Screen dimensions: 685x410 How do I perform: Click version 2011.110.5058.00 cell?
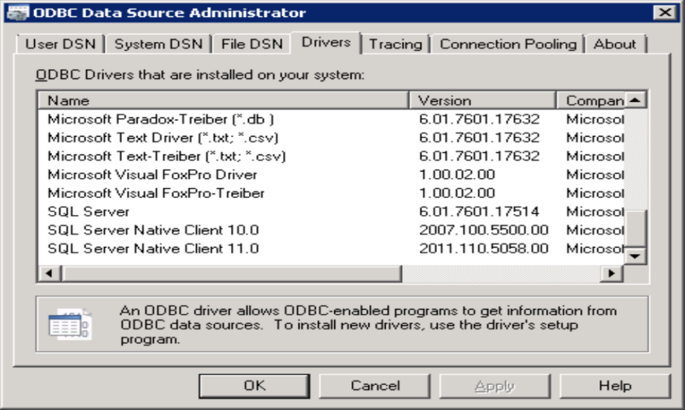tap(484, 248)
